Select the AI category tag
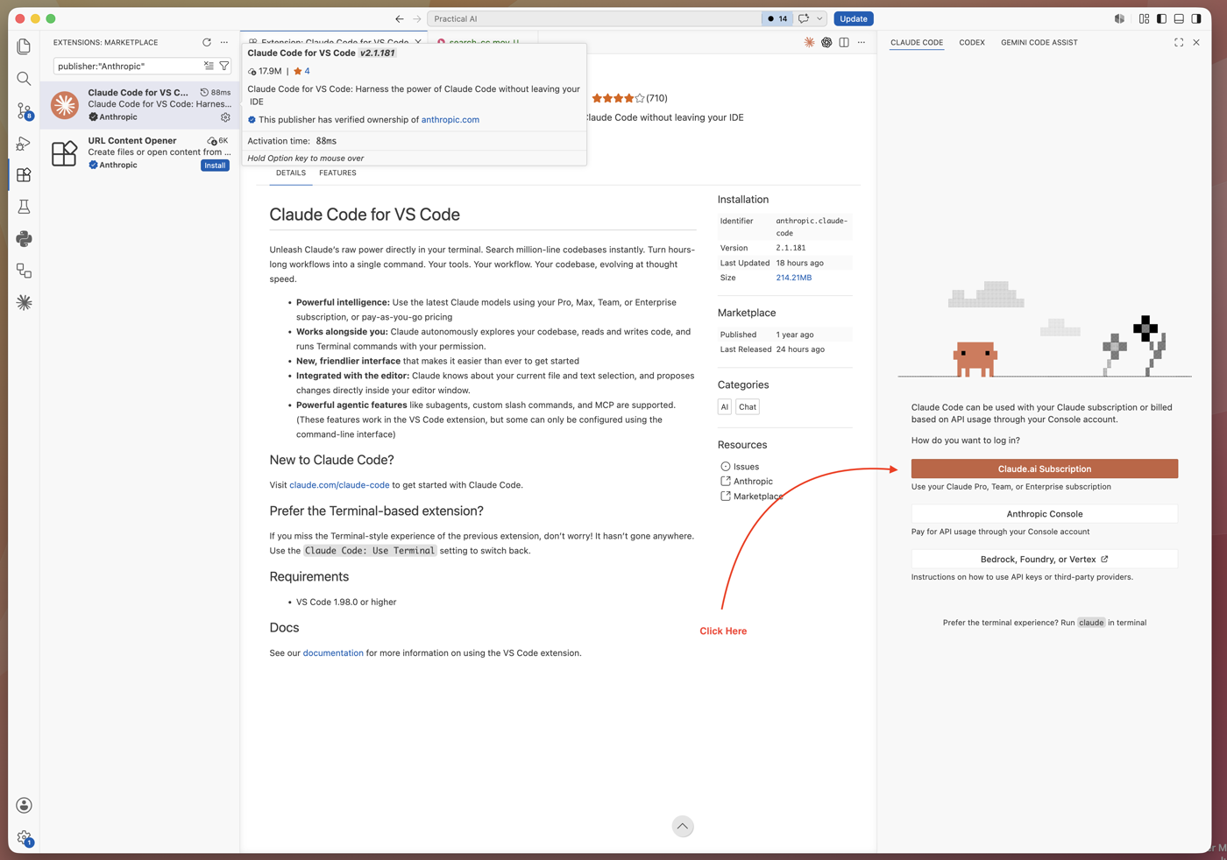Viewport: 1227px width, 860px height. click(x=725, y=406)
